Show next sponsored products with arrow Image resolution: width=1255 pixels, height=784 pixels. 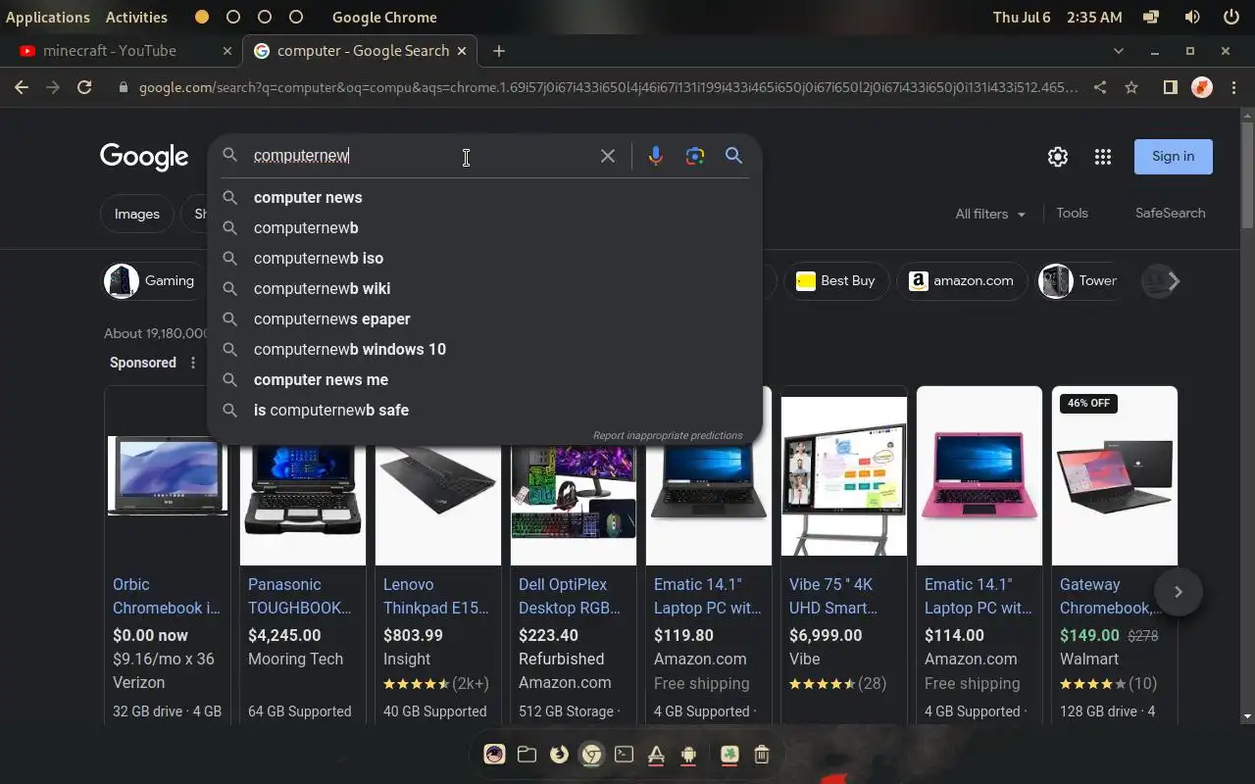[1179, 592]
